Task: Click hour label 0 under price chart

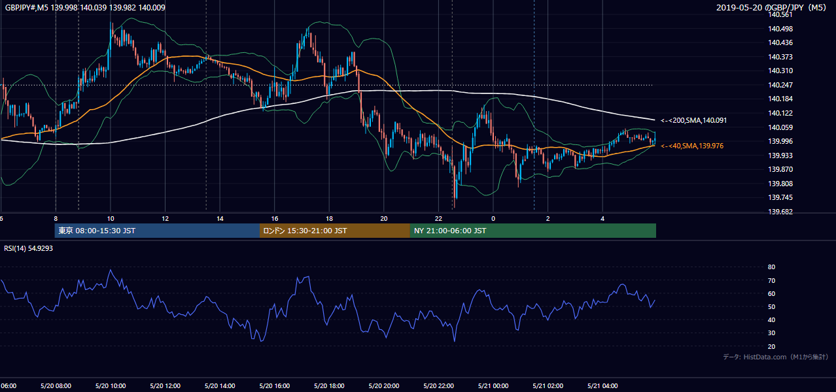Action: coord(493,219)
